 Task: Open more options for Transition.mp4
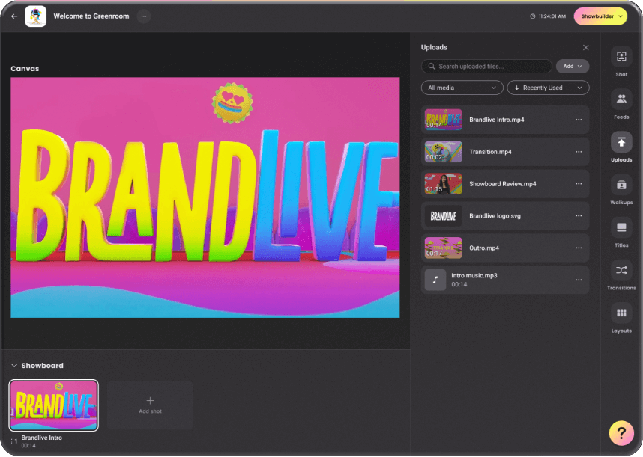pos(579,152)
